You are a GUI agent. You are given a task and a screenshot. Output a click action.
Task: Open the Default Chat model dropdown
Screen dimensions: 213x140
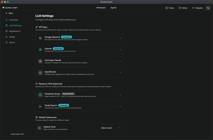[110, 128]
